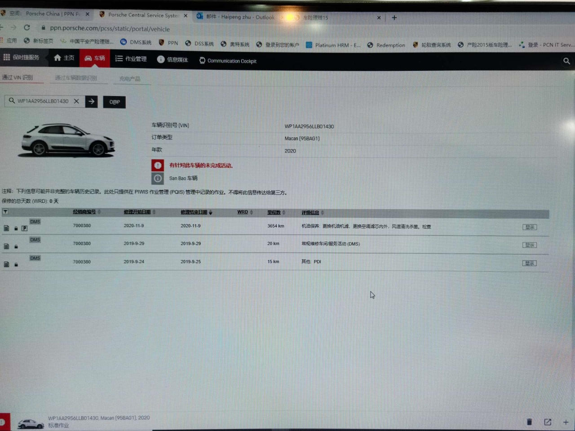Image resolution: width=575 pixels, height=431 pixels.
Task: Open the Platinum HRM bookmark
Action: tap(333, 45)
